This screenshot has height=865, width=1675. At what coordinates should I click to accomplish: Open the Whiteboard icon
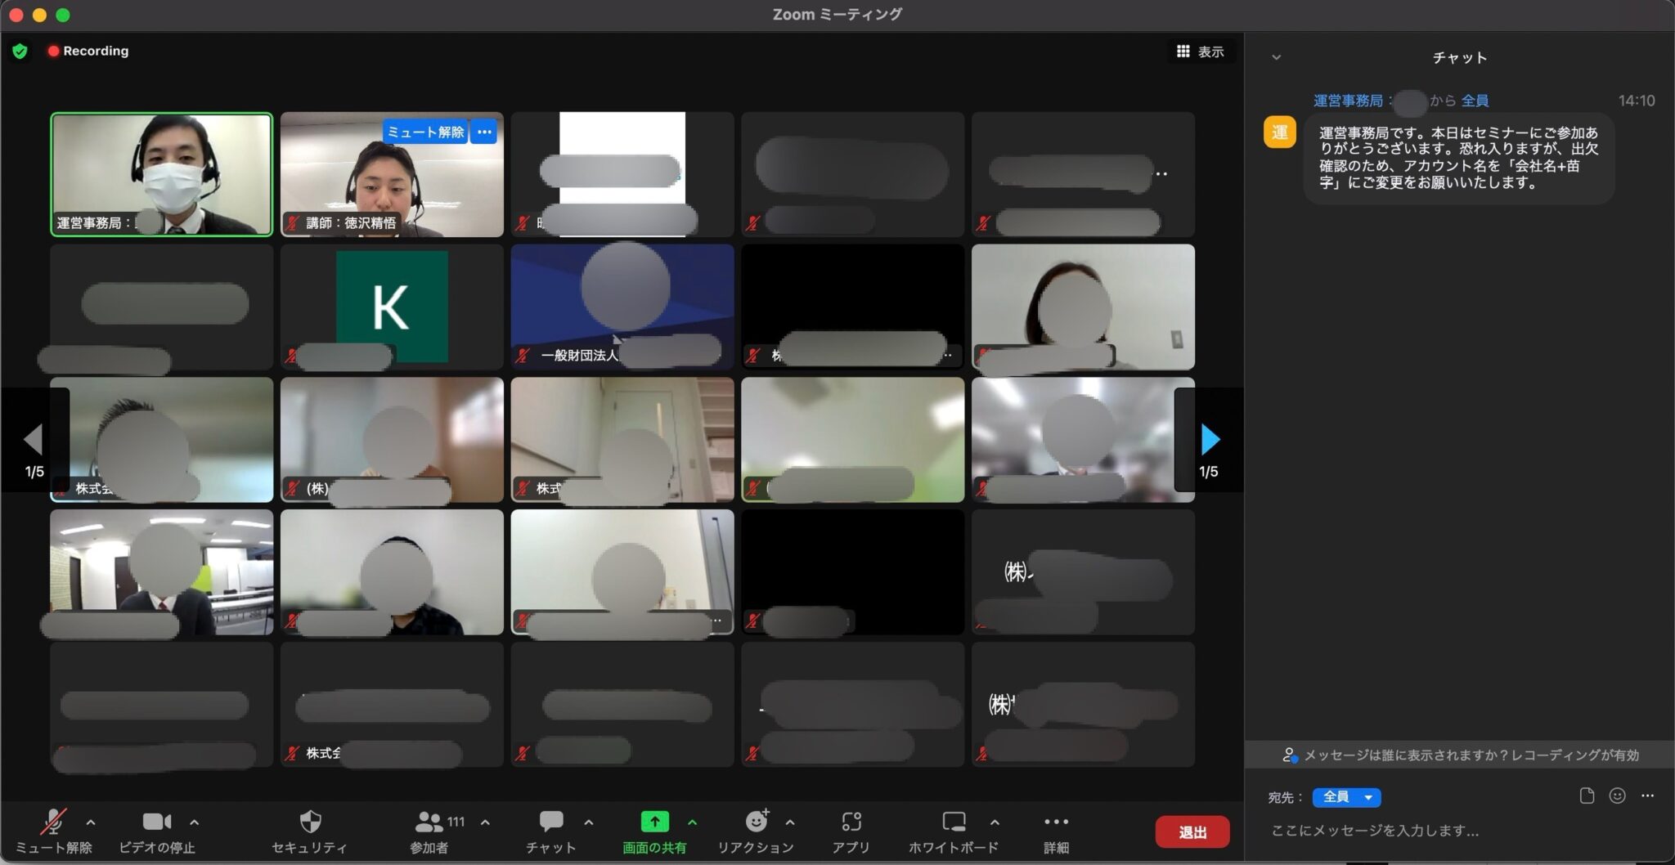coord(954,821)
